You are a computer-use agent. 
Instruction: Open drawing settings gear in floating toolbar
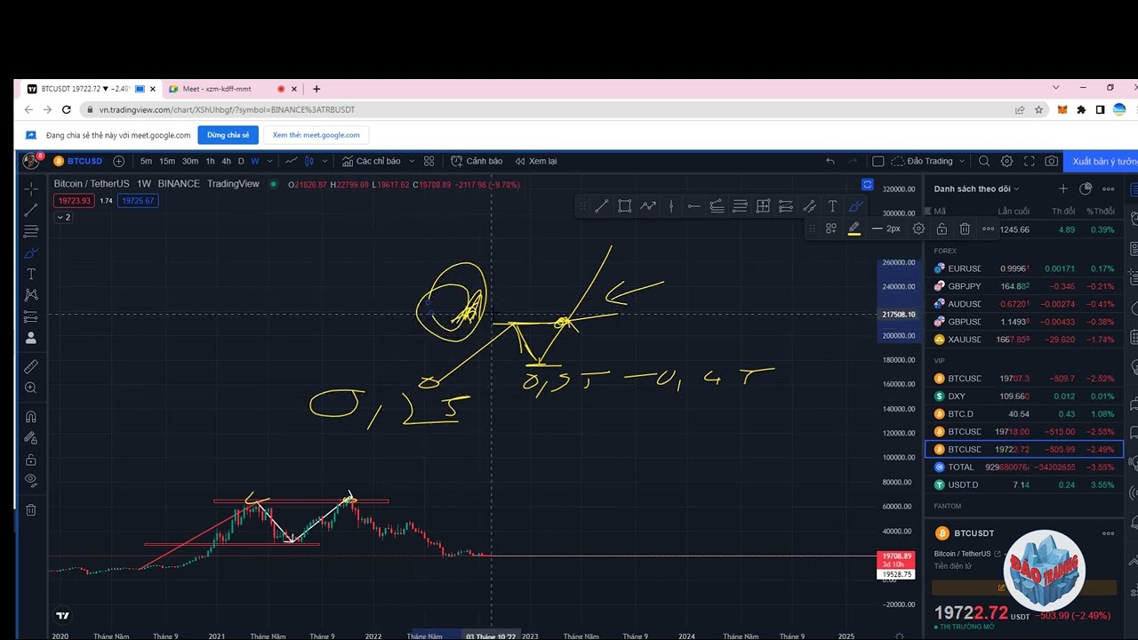point(918,228)
